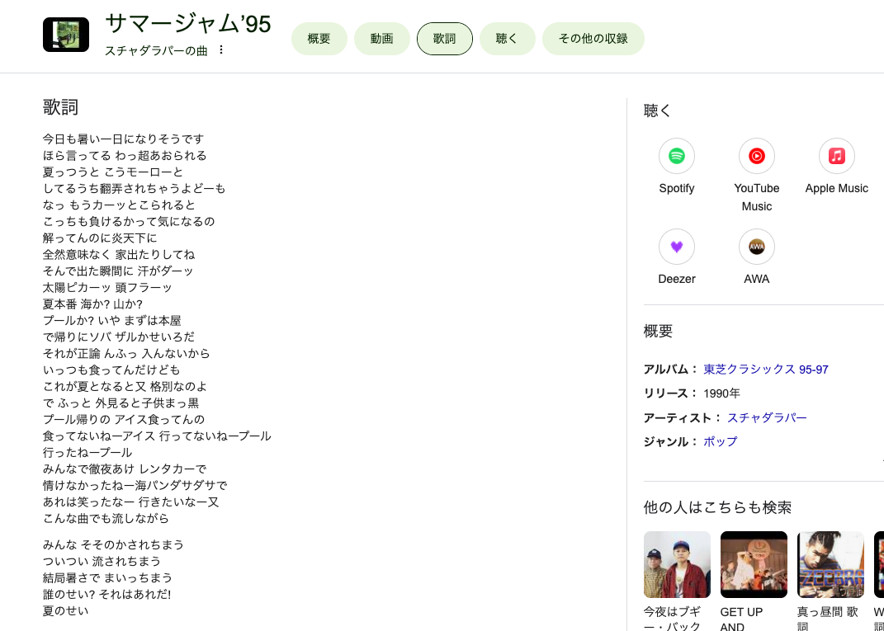Screen dimensions: 884x631
Task: Click lyric line 解ってんのに炎天下に
Action: click(x=100, y=238)
